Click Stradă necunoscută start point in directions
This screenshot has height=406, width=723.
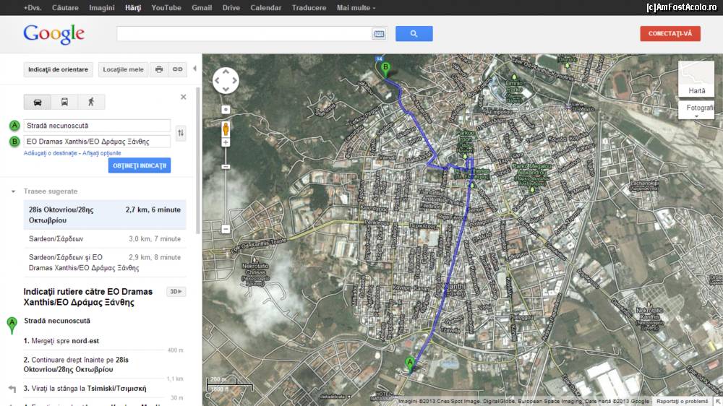(x=57, y=321)
